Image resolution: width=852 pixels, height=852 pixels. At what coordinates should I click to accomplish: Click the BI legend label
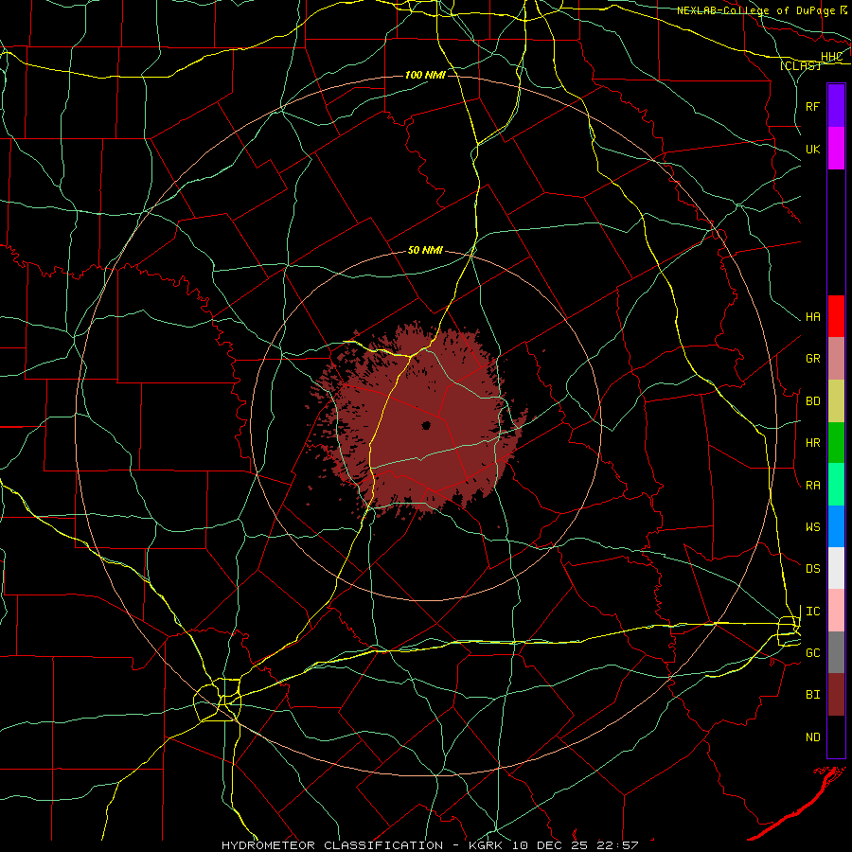tap(812, 695)
